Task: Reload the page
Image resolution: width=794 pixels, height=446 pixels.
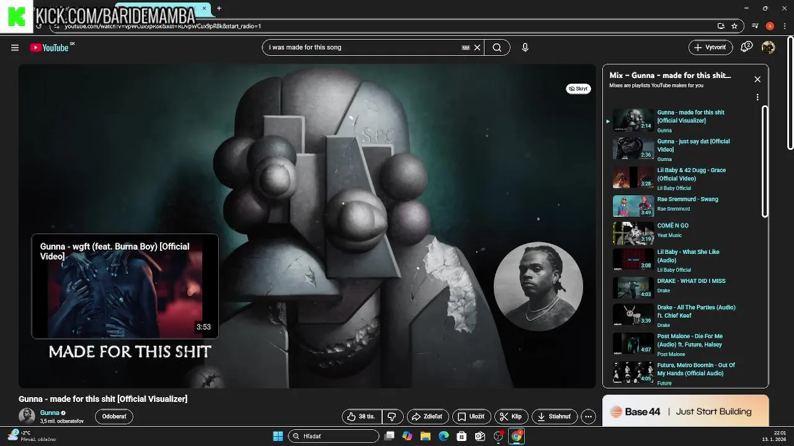Action: (39, 26)
